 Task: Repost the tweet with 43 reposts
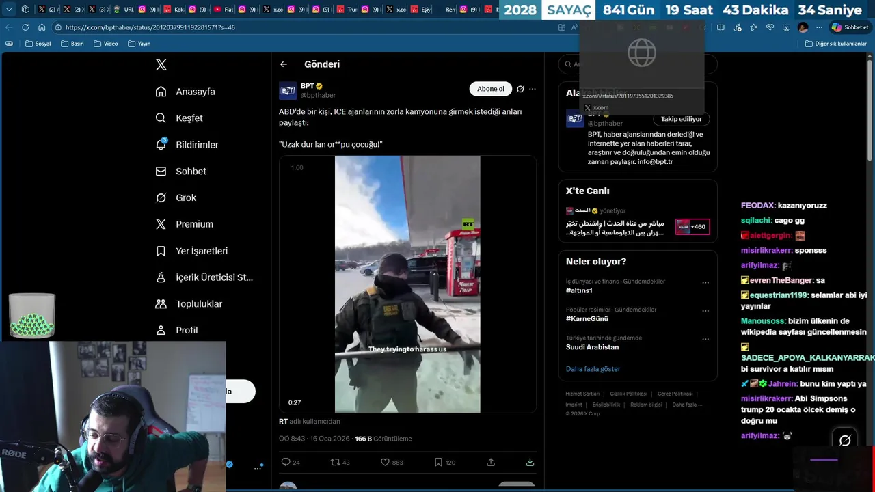coord(335,462)
